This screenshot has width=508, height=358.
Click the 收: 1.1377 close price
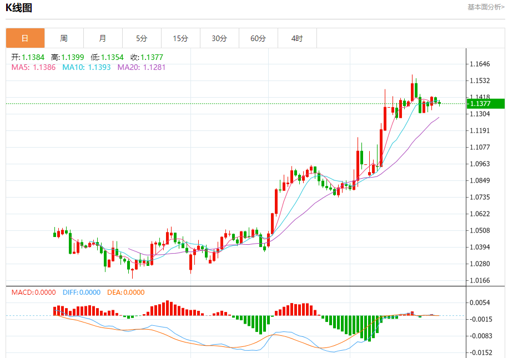[147, 57]
